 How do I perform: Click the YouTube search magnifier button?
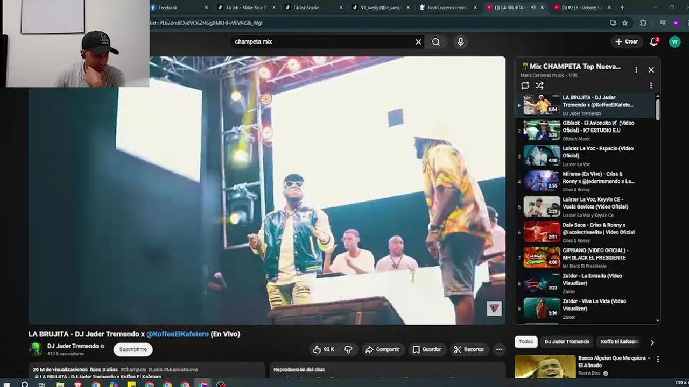[x=436, y=42]
